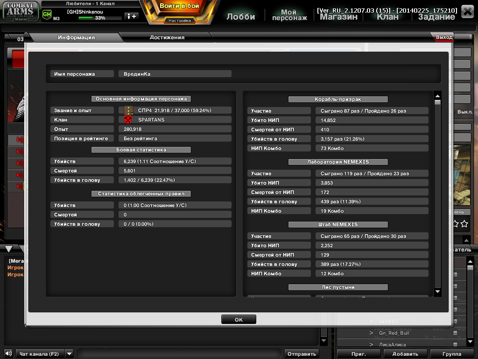Open Настройки under the battle button
Viewport: 478px width, 359px height.
[180, 21]
